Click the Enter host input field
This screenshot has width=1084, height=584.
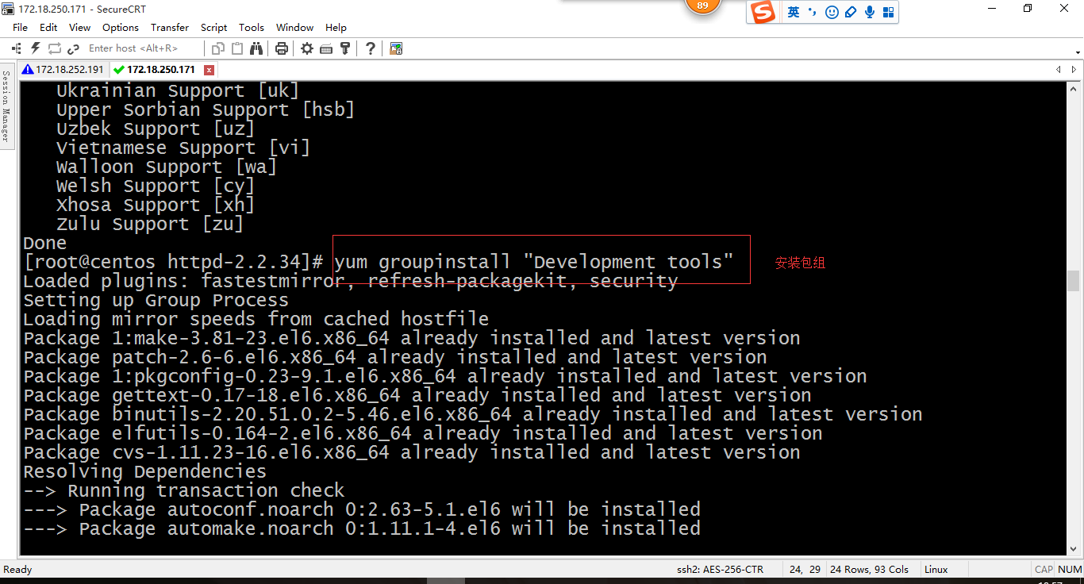coord(143,48)
